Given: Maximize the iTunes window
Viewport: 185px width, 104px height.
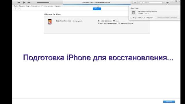Looking at the screenshot, I should point(176,1).
